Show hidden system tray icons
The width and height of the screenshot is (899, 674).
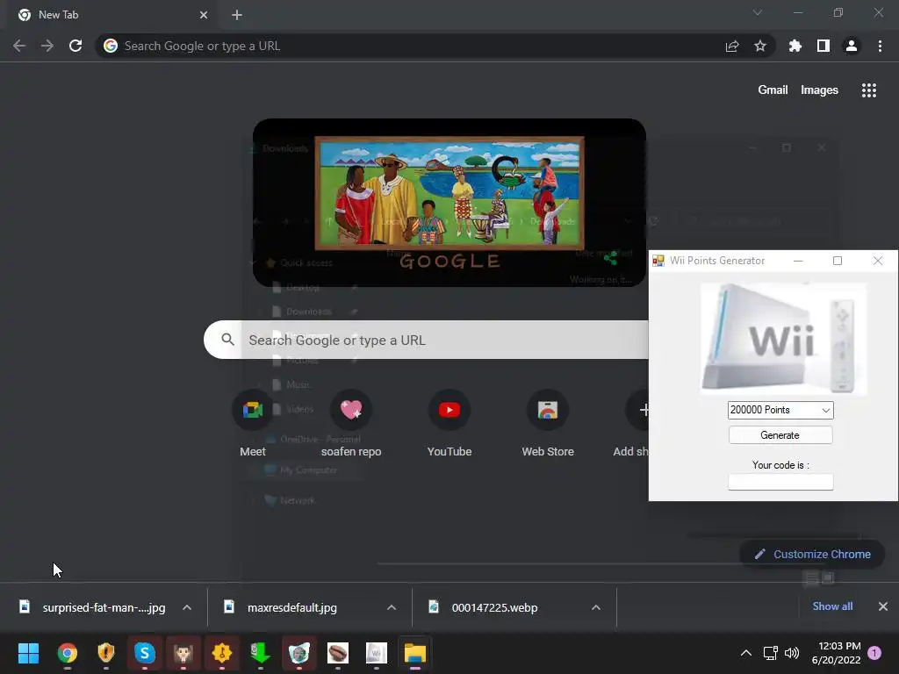point(746,653)
